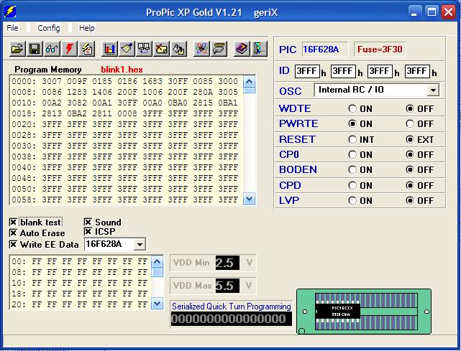Set CP0 to ON
Image resolution: width=461 pixels, height=351 pixels.
pyautogui.click(x=352, y=154)
